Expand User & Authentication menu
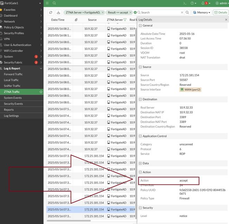 [x=21, y=45]
